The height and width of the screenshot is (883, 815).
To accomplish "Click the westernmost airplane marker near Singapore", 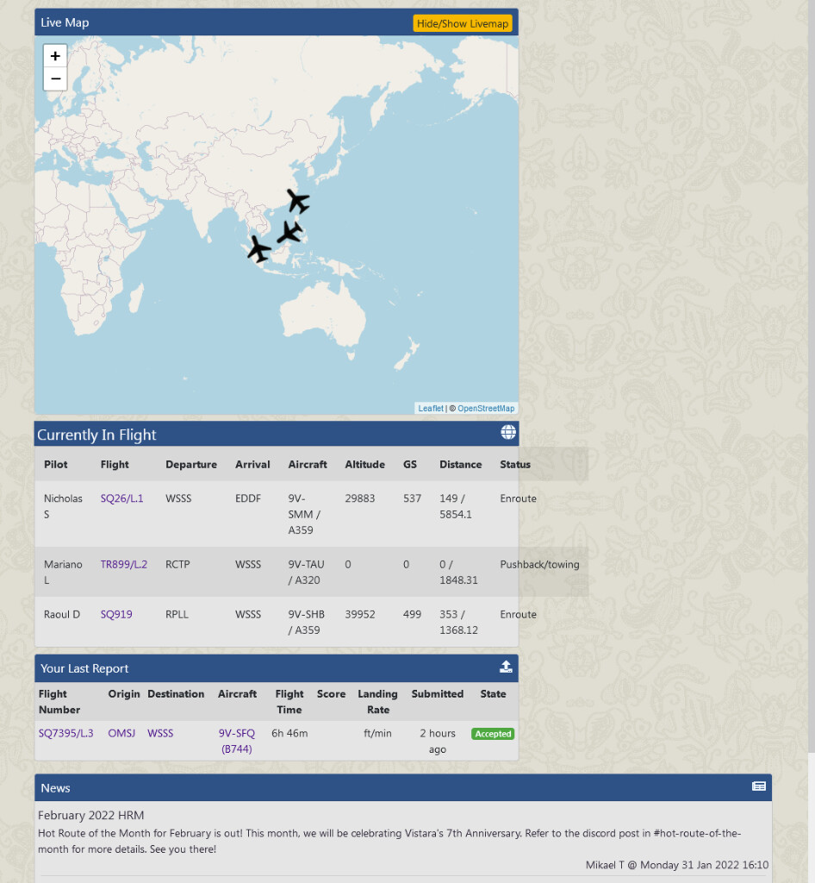I will [258, 248].
